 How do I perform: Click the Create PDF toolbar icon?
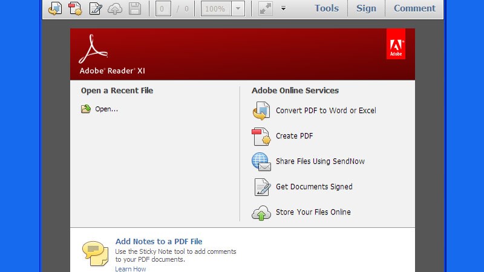pos(75,8)
